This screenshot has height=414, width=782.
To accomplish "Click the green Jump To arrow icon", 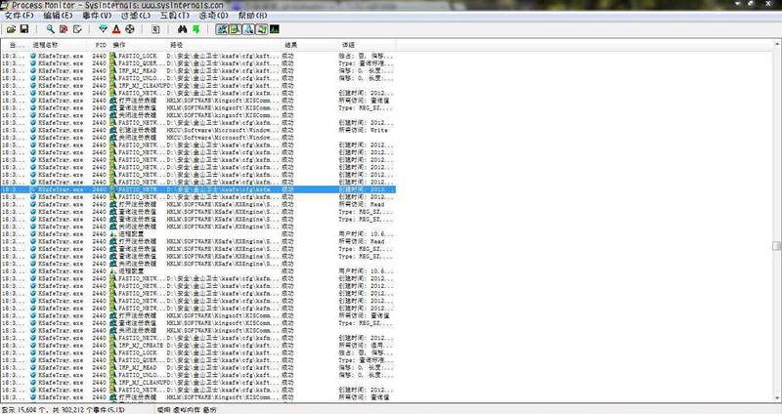I will coord(196,29).
